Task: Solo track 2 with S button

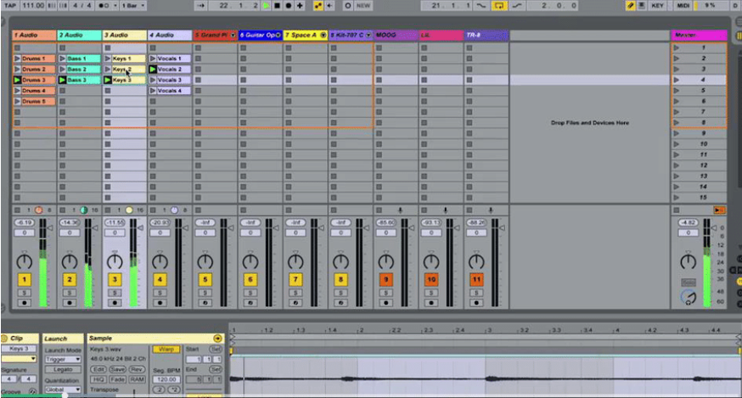Action: point(70,293)
